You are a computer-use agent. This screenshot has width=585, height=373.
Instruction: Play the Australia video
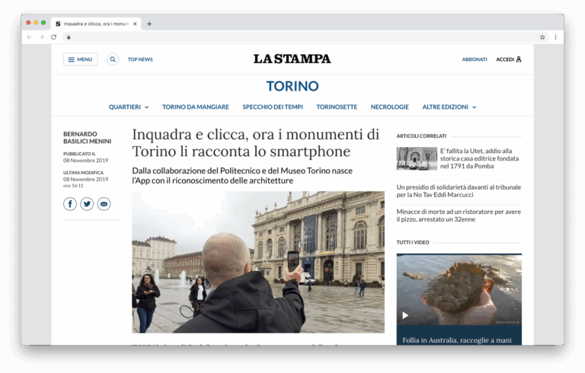pyautogui.click(x=405, y=315)
